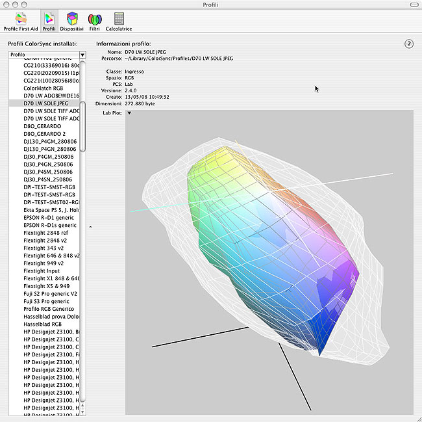Viewport: 422px width, 422px height.
Task: Click the scrollbar down arrow in profile list
Action: 82,412
